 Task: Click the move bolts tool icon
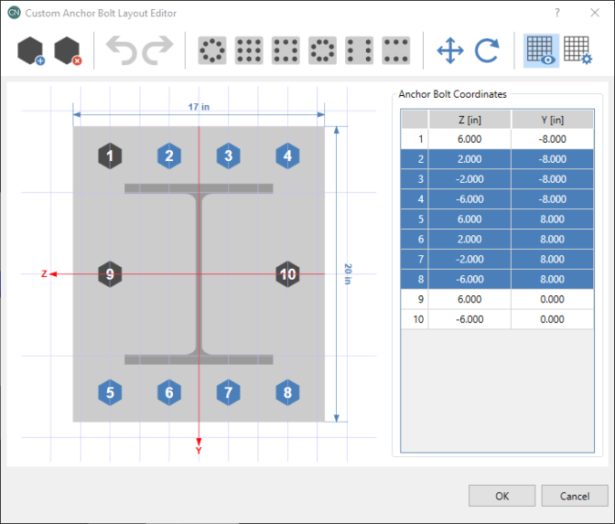450,51
